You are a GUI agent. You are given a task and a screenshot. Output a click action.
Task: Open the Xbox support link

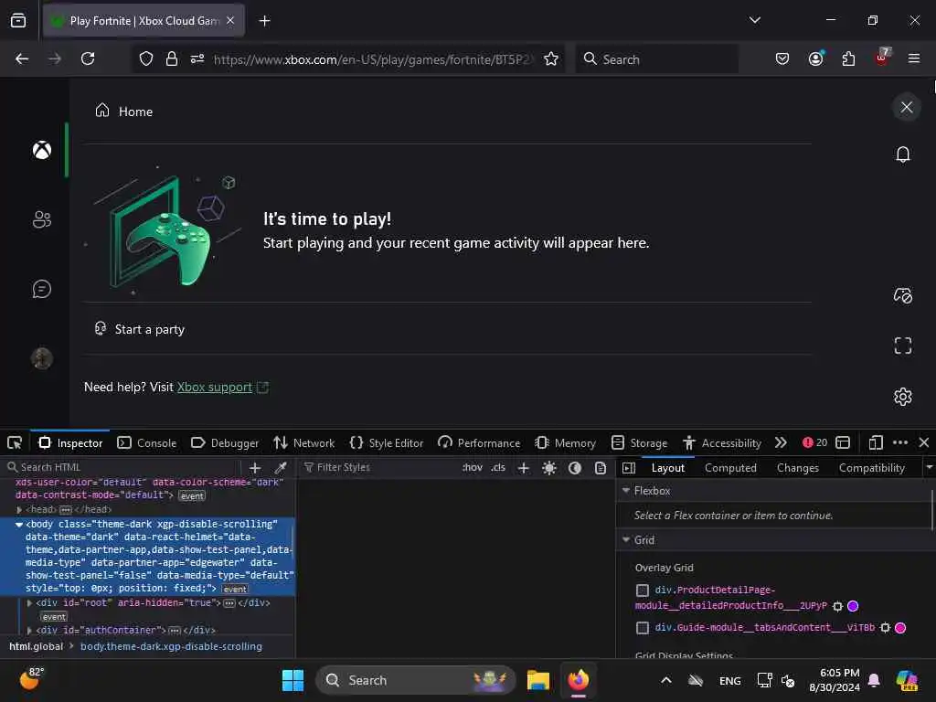click(x=214, y=387)
